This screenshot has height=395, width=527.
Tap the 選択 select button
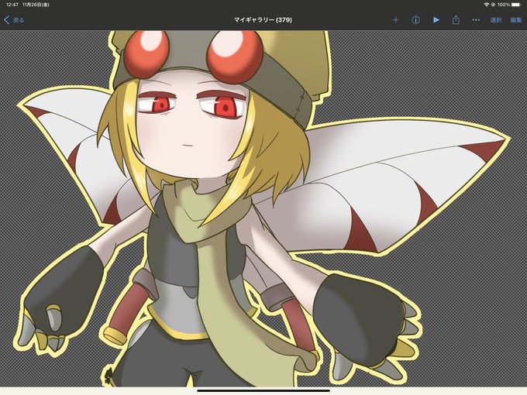(x=496, y=20)
